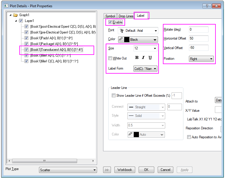Click the Workbook button
This screenshot has width=225, height=179.
tap(125, 170)
